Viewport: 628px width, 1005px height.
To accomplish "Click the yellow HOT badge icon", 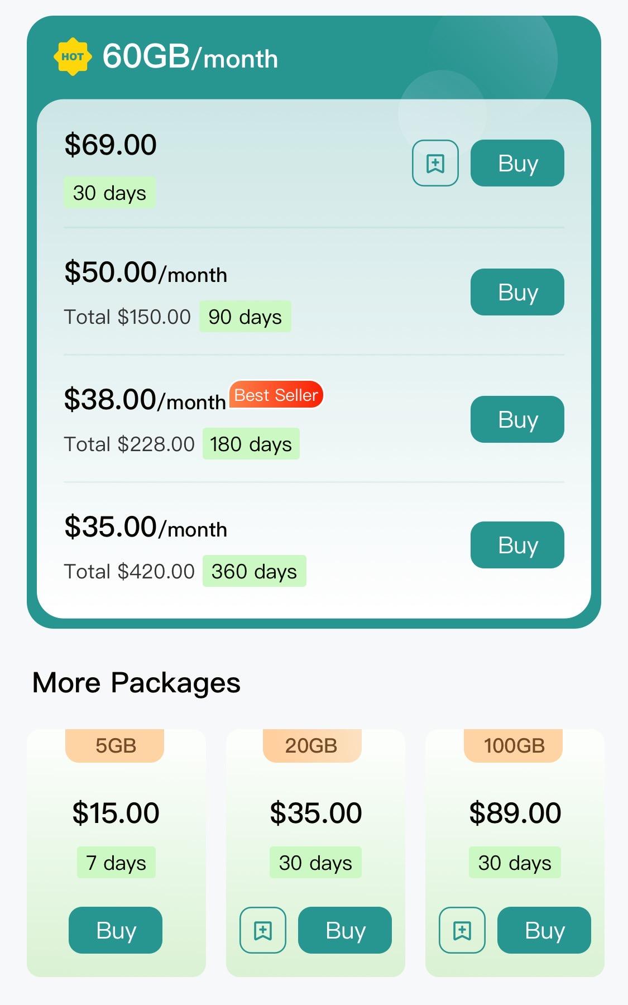I will (73, 56).
